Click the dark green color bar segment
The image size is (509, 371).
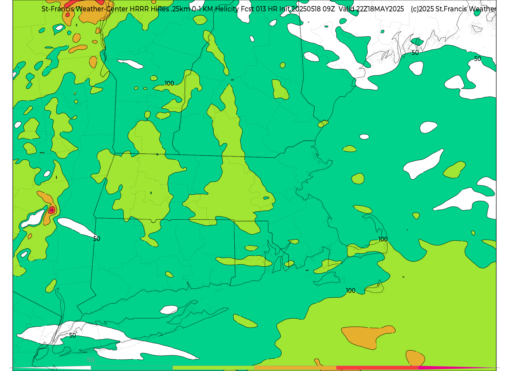point(132,368)
